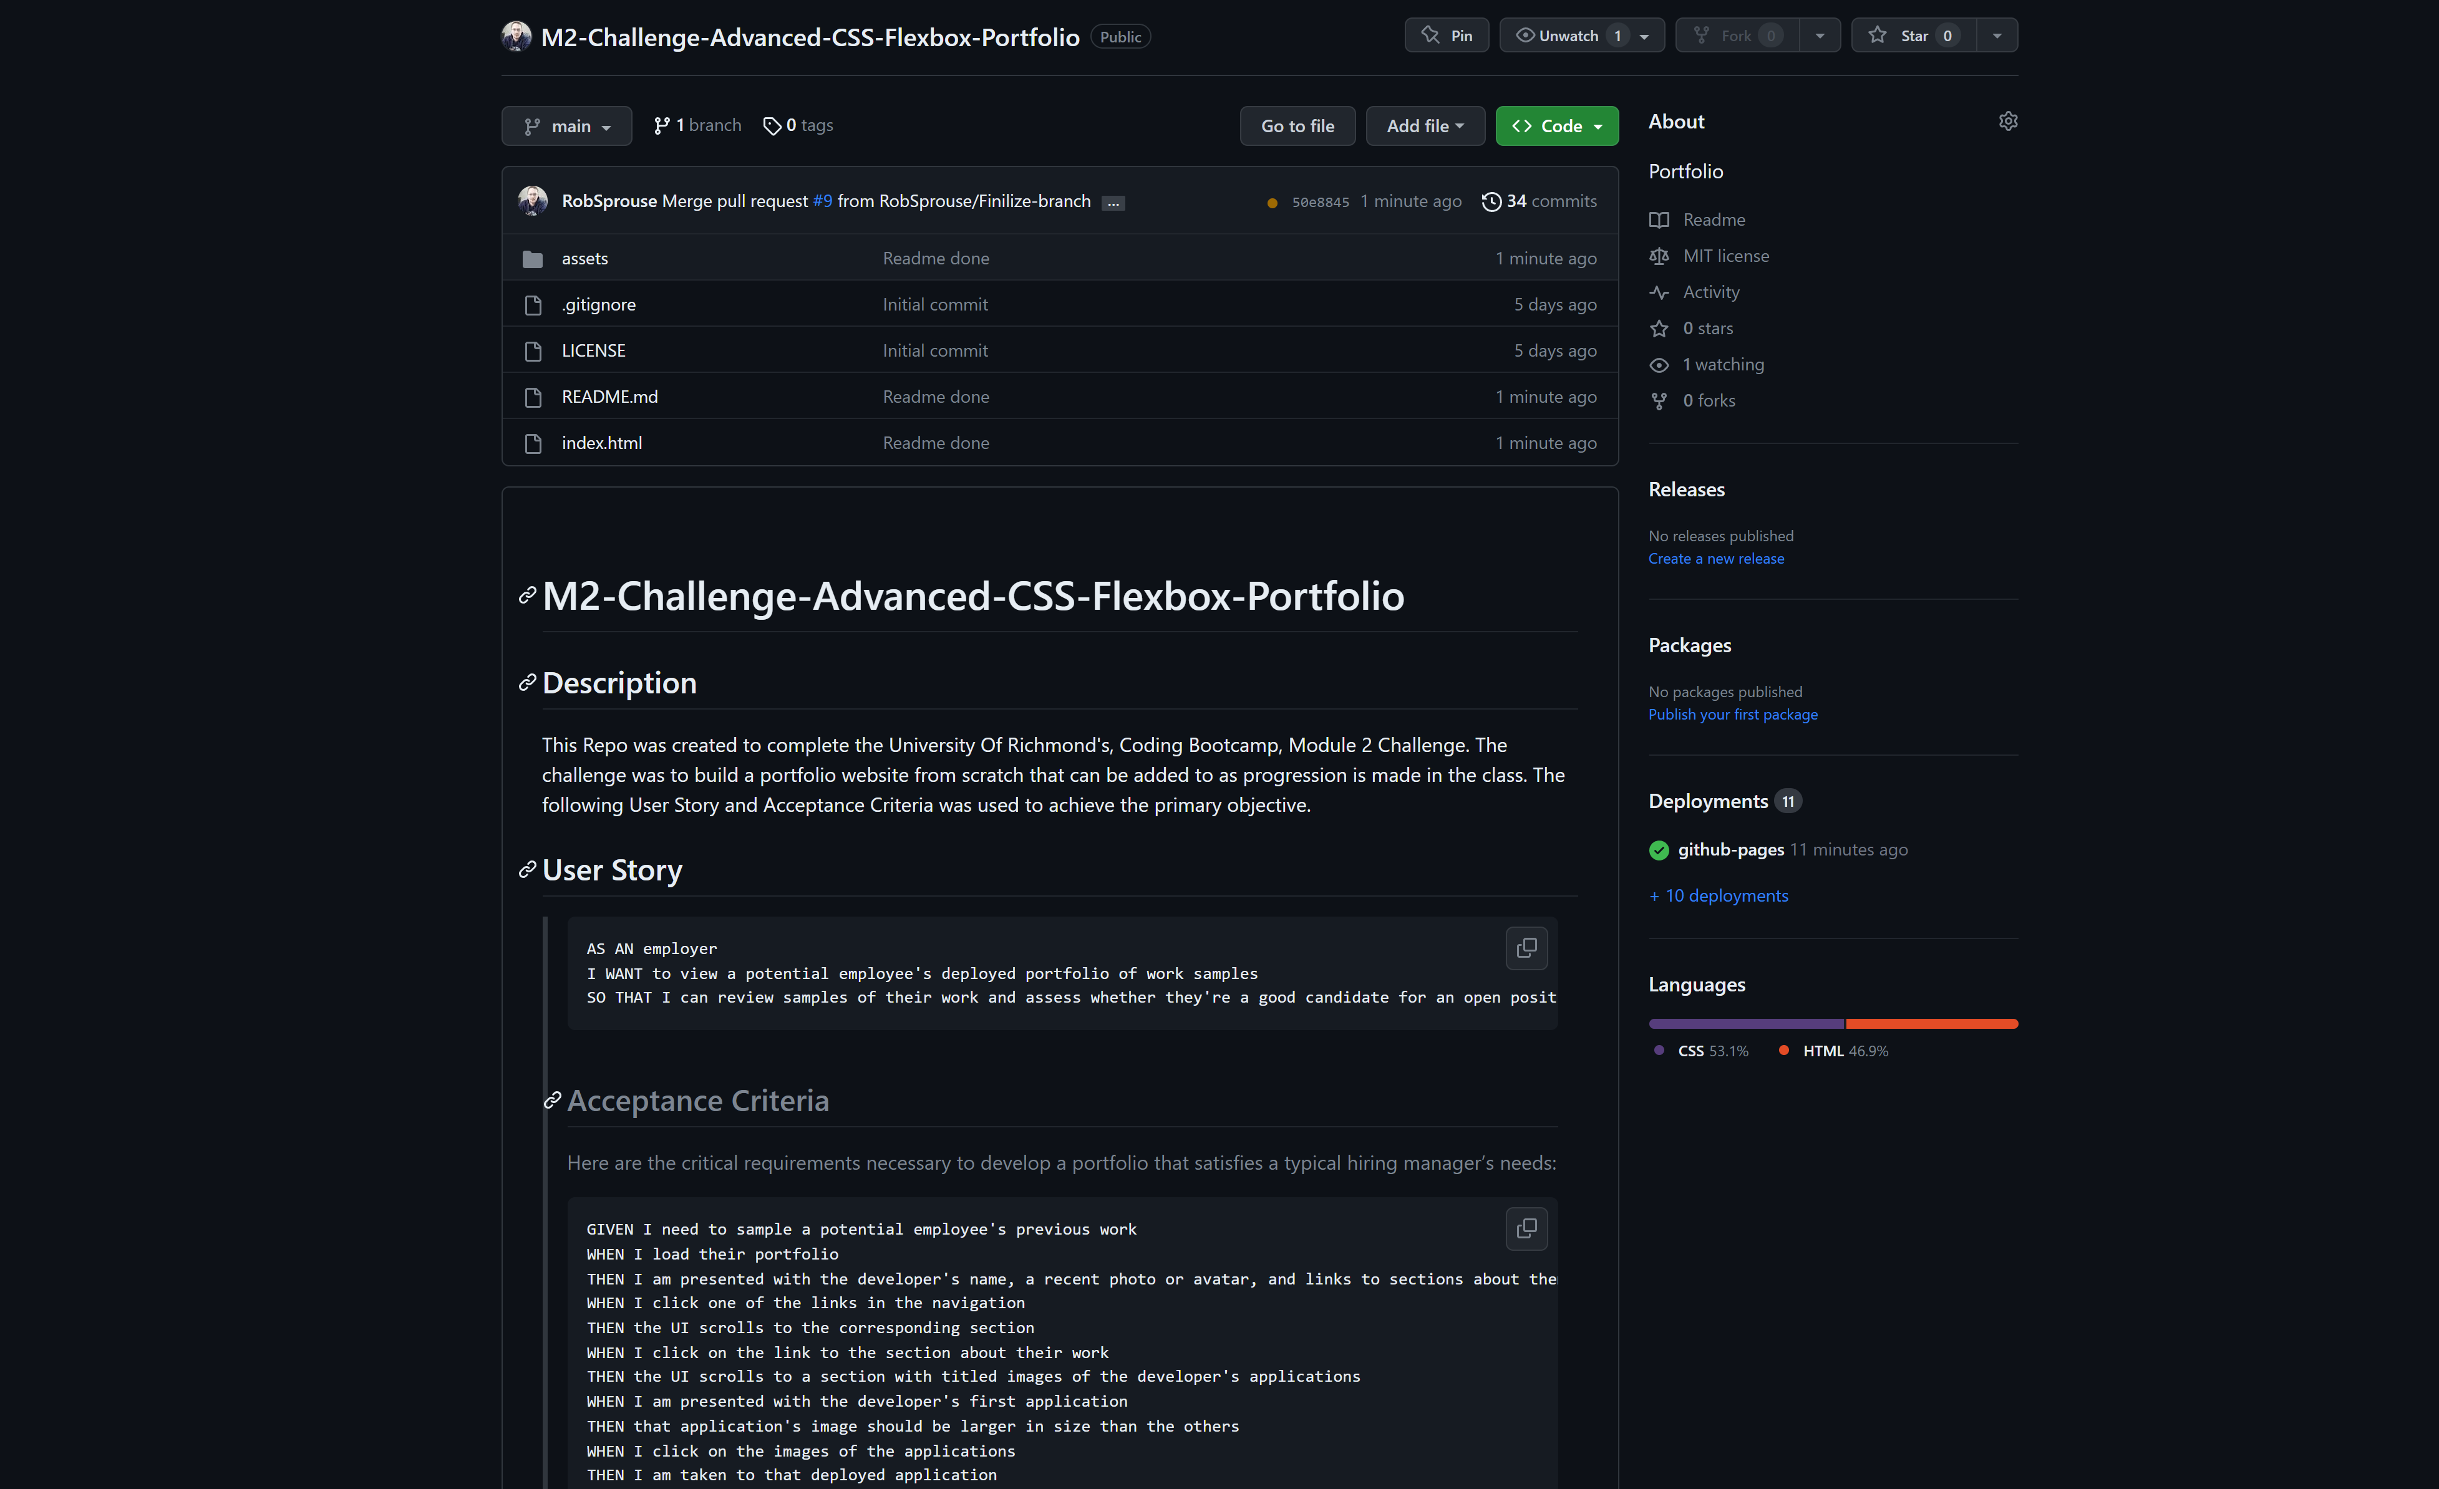Screen dimensions: 2439x1489
Task: Click anchor link icon beside User Story
Action: (x=526, y=870)
